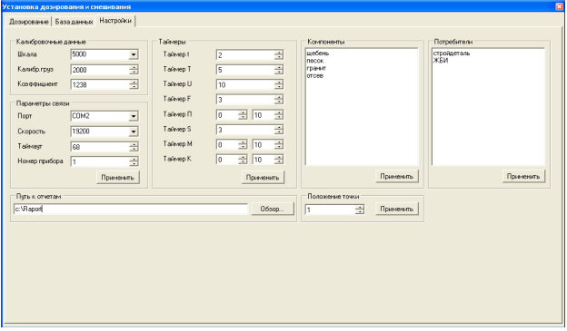This screenshot has height=331, width=567.
Task: Expand the Скорость 19200 dropdown
Action: tap(134, 131)
